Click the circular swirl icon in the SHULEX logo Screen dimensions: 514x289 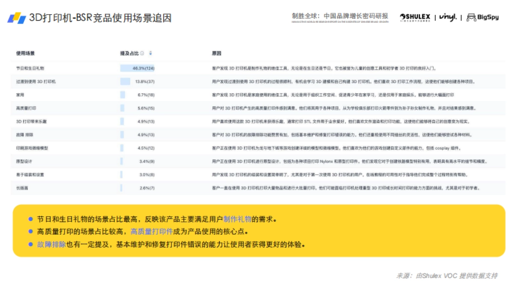402,17
